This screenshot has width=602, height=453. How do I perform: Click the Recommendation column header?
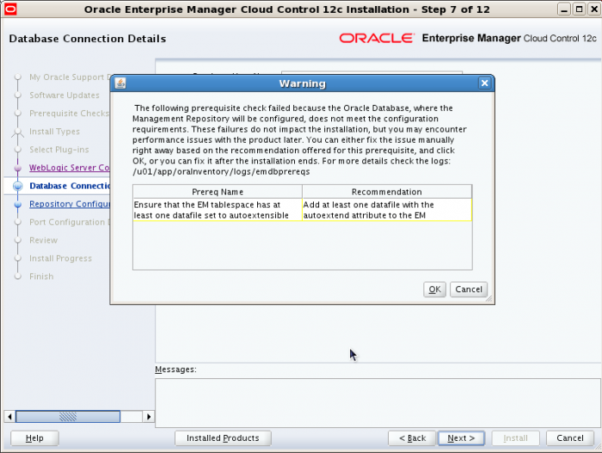point(387,192)
